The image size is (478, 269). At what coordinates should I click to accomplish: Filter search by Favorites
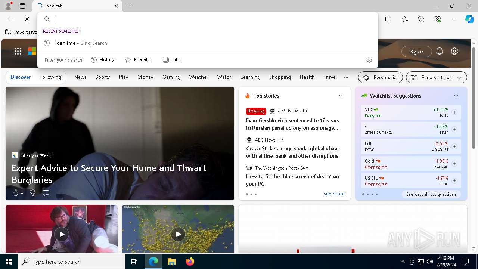pos(138,60)
